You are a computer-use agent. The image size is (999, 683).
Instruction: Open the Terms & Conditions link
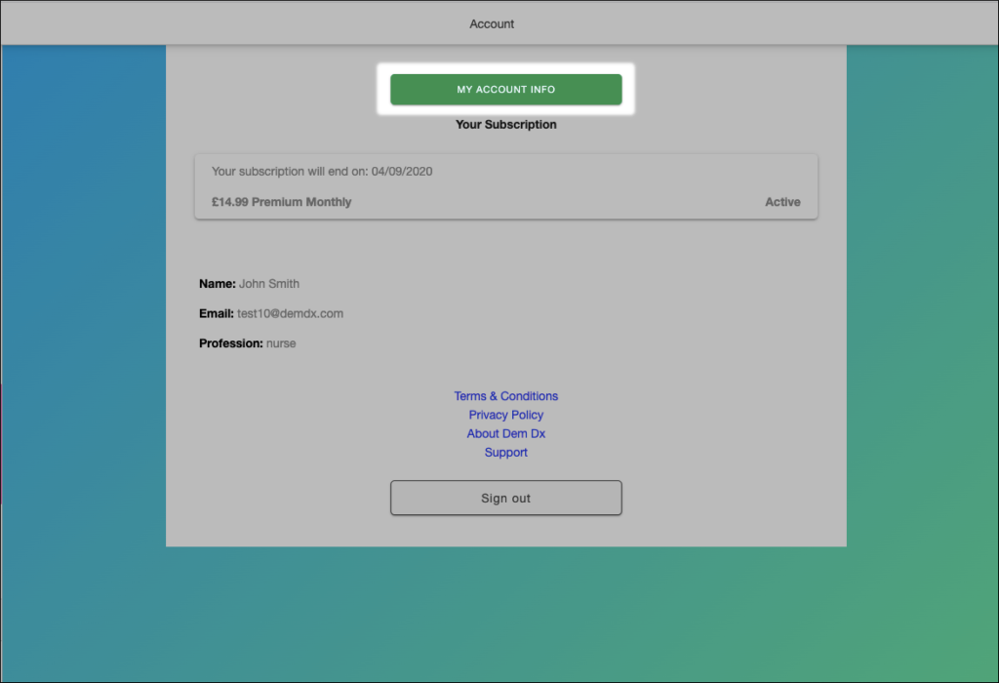505,396
